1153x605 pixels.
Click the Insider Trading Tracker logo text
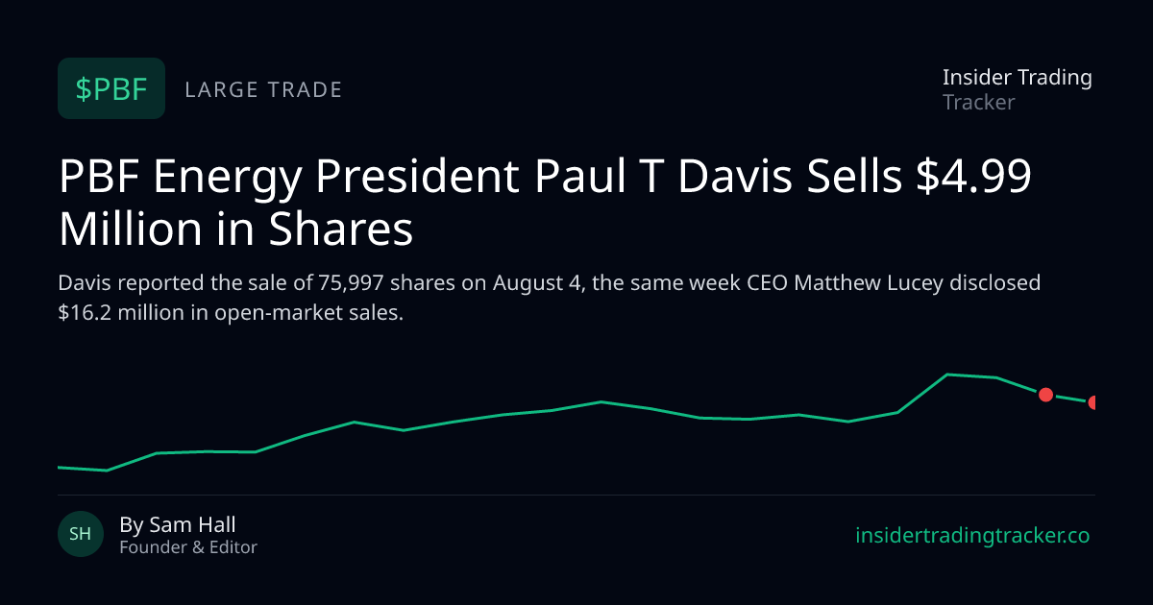tap(1017, 89)
